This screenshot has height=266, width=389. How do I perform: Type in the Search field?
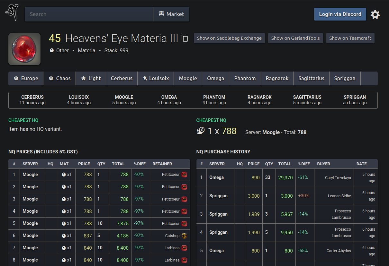pos(89,14)
